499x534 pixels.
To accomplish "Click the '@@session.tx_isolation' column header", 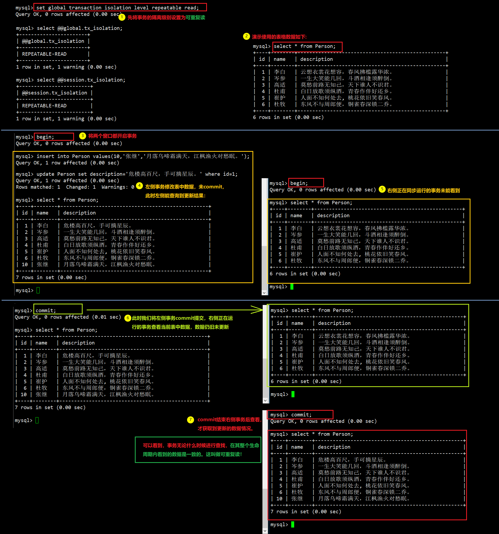I will coord(55,93).
